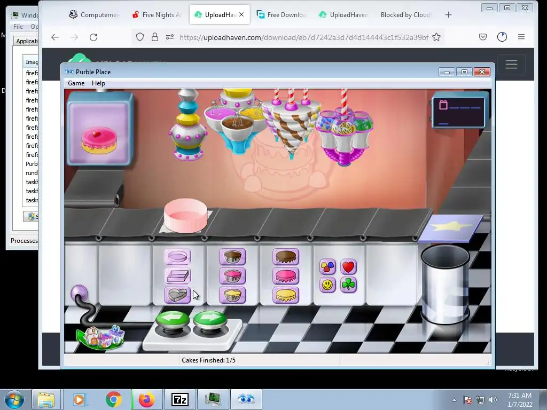Open the Action Center flag tray icon
Image resolution: width=547 pixels, height=410 pixels.
467,400
